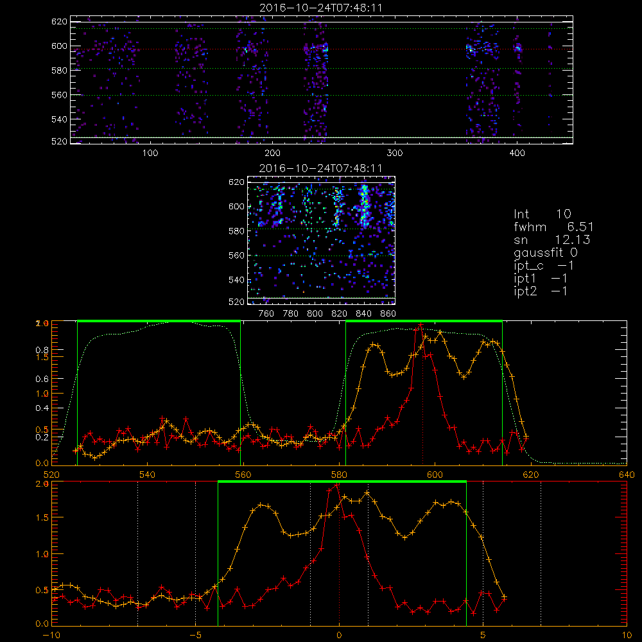Screen dimensions: 642x642
Task: Select the 'gaussfit 0' readout line
Action: point(546,252)
